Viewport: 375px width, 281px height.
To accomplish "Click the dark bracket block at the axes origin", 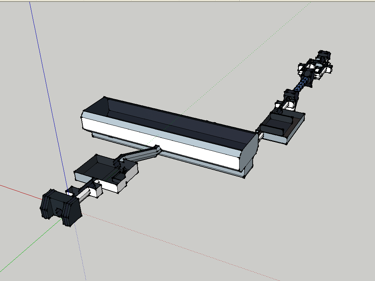I will (x=61, y=208).
